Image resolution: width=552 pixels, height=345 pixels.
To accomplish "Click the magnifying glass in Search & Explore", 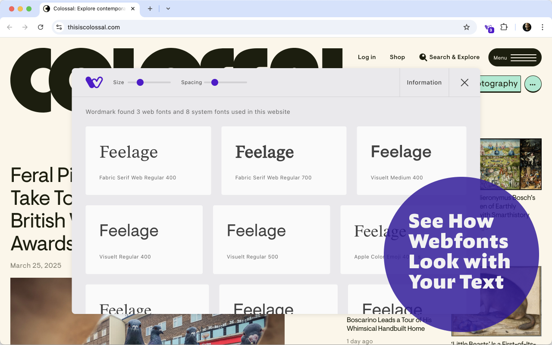I will [x=423, y=57].
